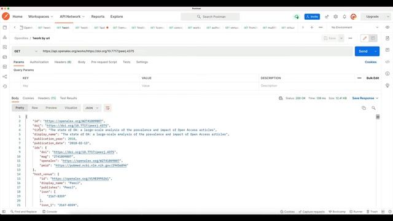Click the Postman logo icon
The height and width of the screenshot is (221, 393).
(6, 17)
